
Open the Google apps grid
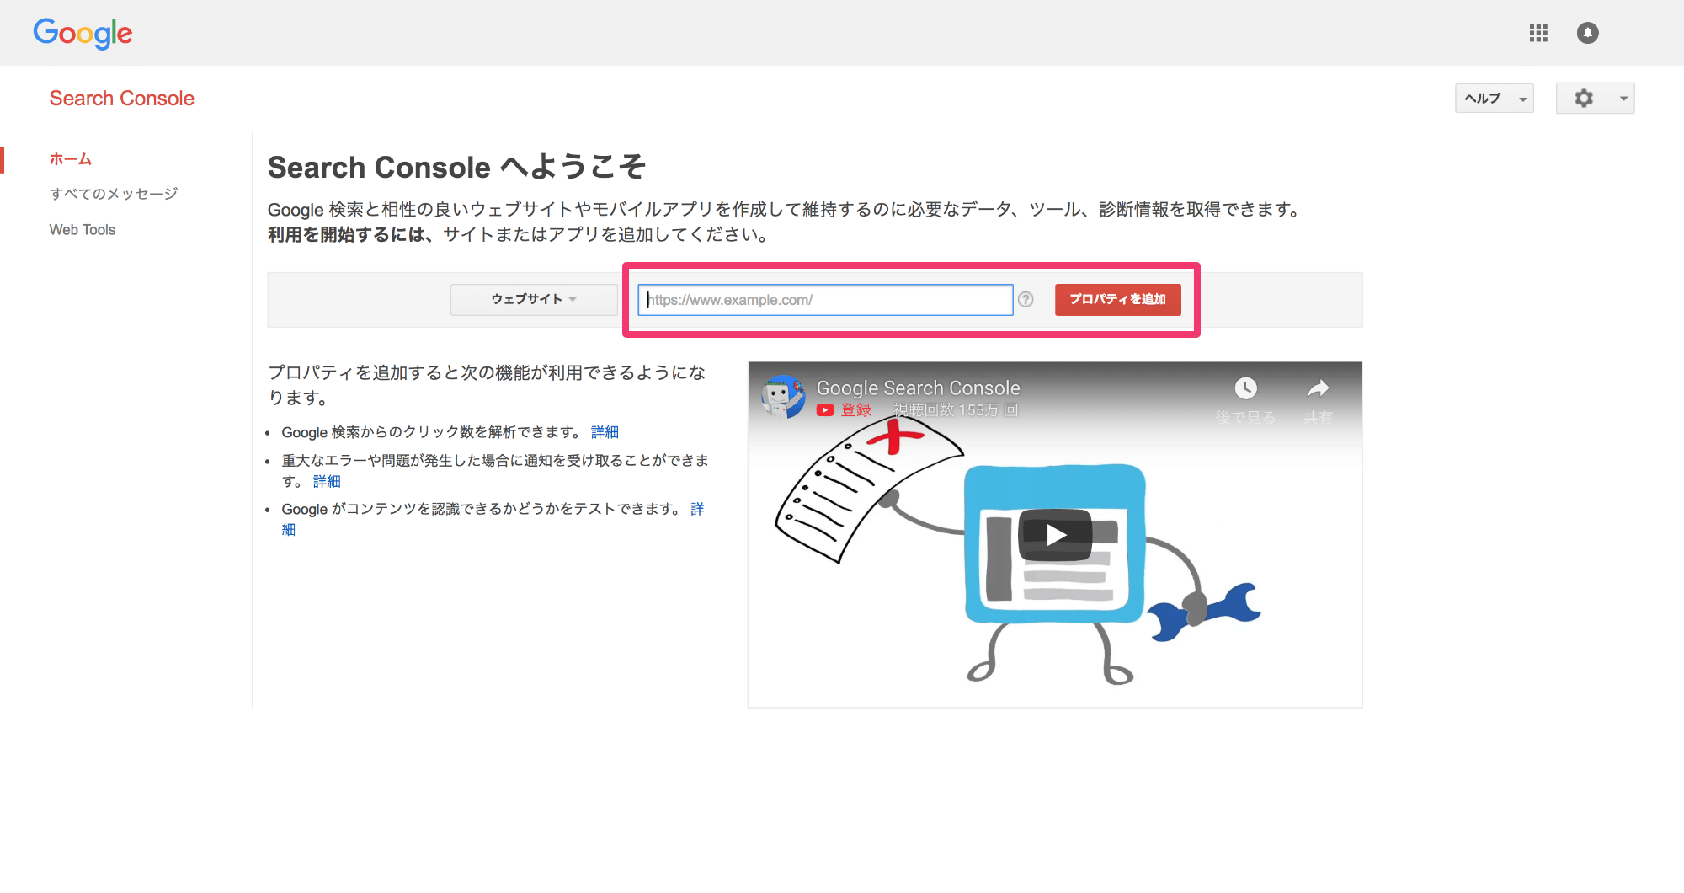point(1538,33)
